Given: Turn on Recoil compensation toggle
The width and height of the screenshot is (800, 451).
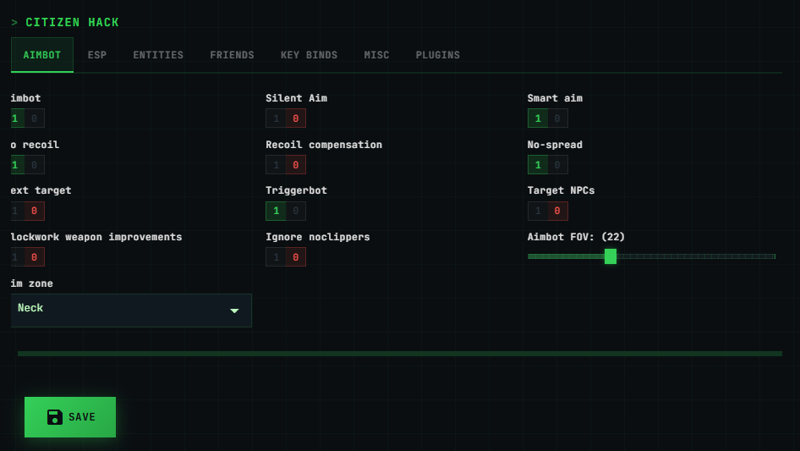Looking at the screenshot, I should 276,165.
